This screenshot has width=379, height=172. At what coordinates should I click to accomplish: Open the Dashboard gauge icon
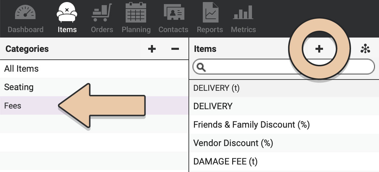click(x=25, y=13)
